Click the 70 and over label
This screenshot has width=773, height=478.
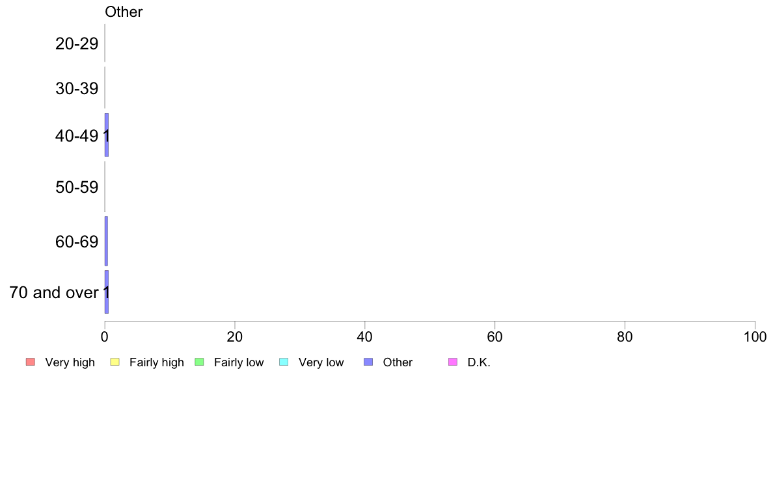(54, 292)
